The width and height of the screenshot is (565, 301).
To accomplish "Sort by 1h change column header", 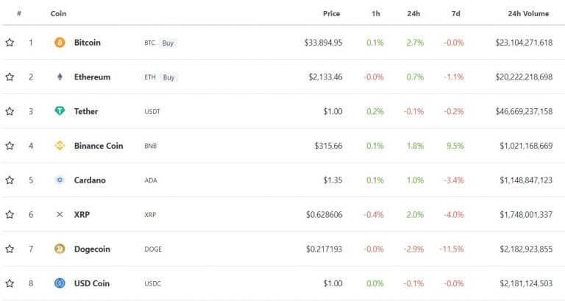I will click(x=376, y=14).
